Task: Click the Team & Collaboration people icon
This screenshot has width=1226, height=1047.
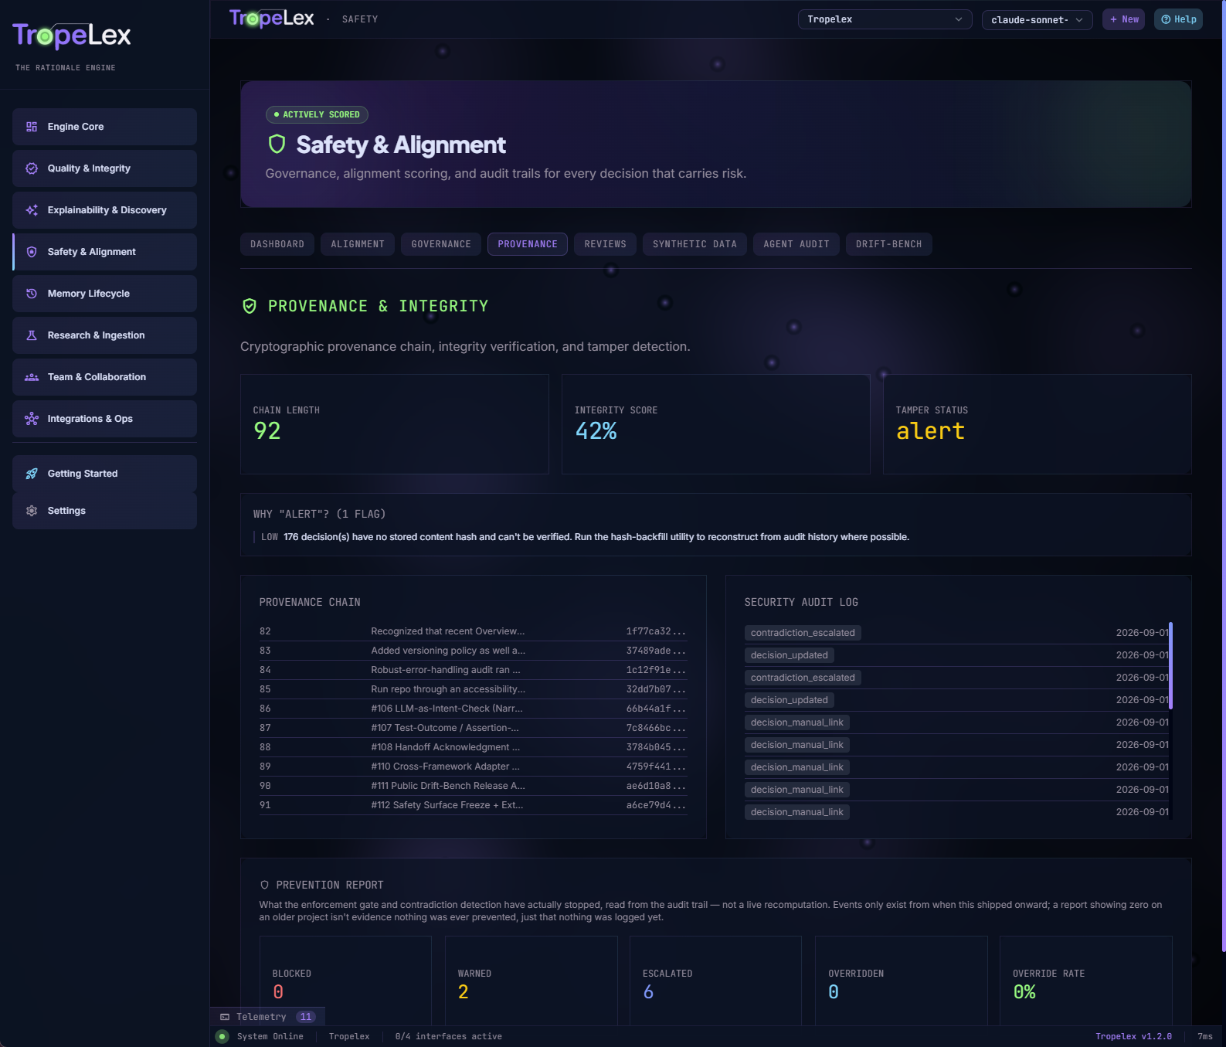Action: [32, 377]
